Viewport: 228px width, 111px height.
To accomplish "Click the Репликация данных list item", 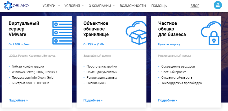I will pos(102,78).
